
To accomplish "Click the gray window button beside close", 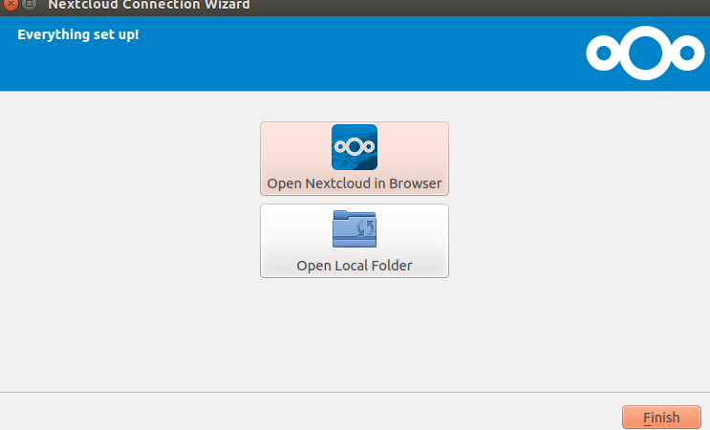I will (x=29, y=4).
